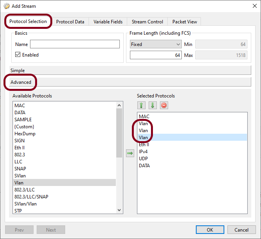Click the scroll up arrow in Available Protocols
This screenshot has height=239, width=261.
point(119,105)
